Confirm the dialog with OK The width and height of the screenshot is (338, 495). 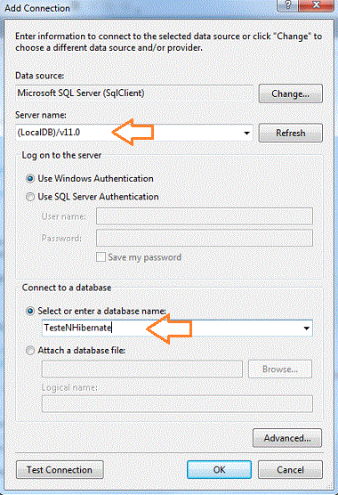(x=219, y=470)
